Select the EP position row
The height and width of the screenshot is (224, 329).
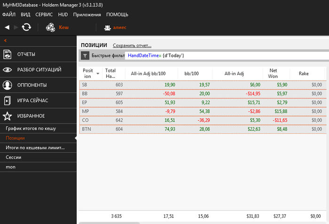(x=203, y=102)
